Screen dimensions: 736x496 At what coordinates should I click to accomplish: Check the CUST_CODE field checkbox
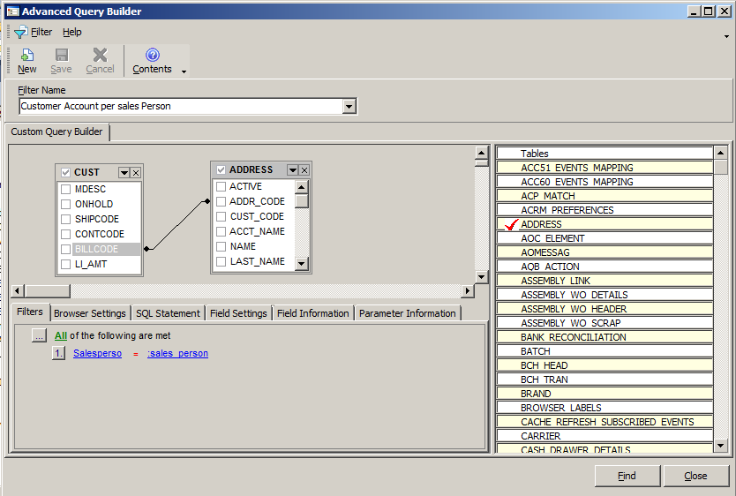pyautogui.click(x=222, y=216)
